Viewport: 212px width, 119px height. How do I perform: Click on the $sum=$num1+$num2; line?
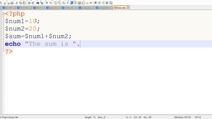click(38, 36)
